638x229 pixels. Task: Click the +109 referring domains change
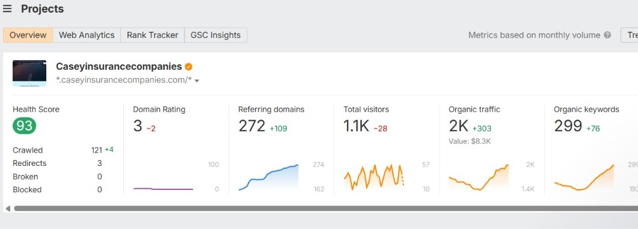(x=278, y=129)
